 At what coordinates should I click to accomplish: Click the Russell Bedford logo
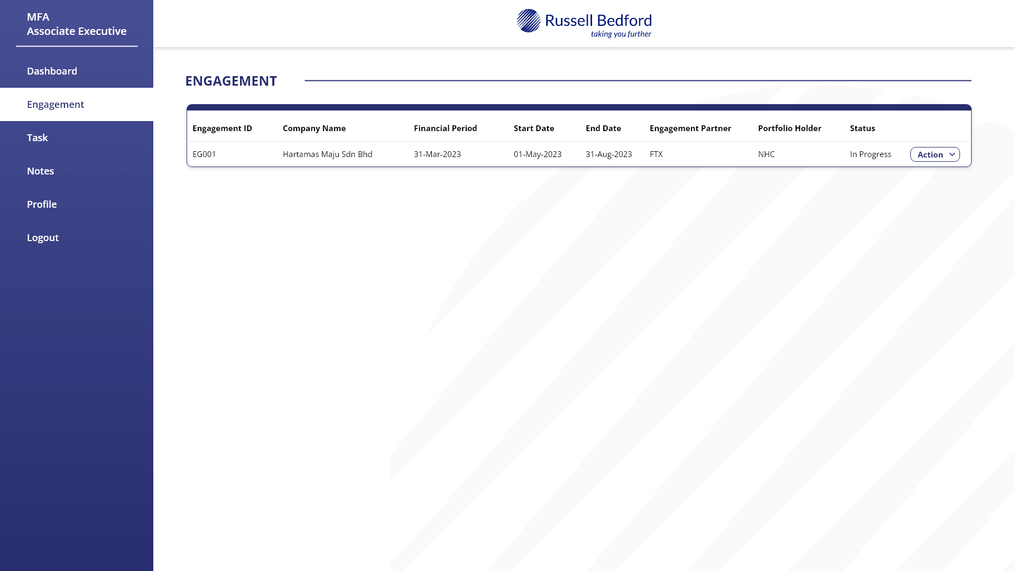point(584,22)
